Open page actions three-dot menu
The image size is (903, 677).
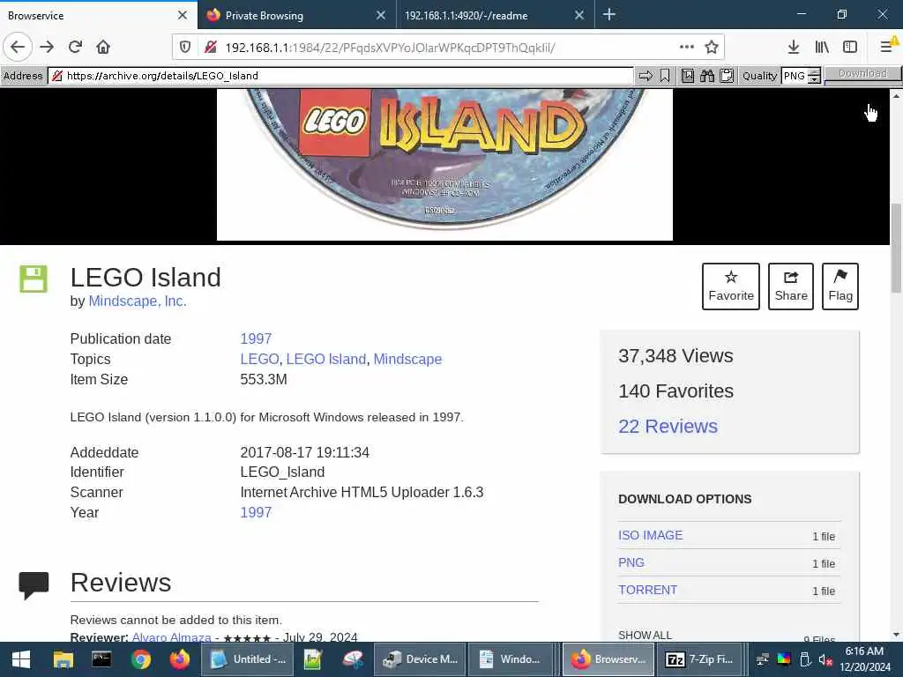pyautogui.click(x=686, y=47)
